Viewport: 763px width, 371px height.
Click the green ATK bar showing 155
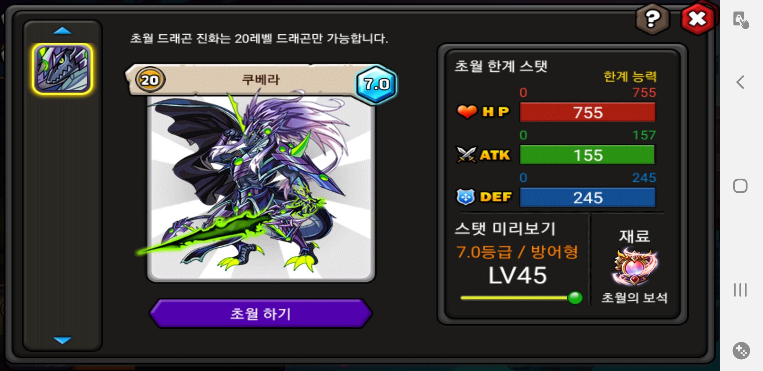pyautogui.click(x=588, y=155)
